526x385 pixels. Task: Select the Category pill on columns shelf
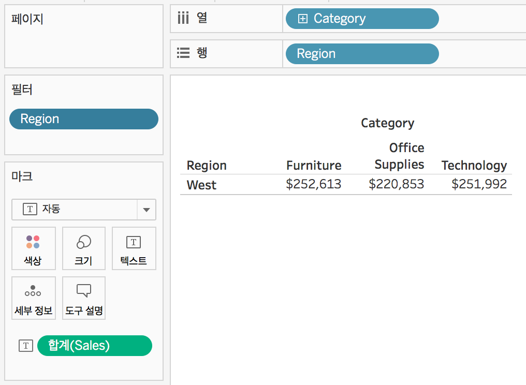pos(362,19)
